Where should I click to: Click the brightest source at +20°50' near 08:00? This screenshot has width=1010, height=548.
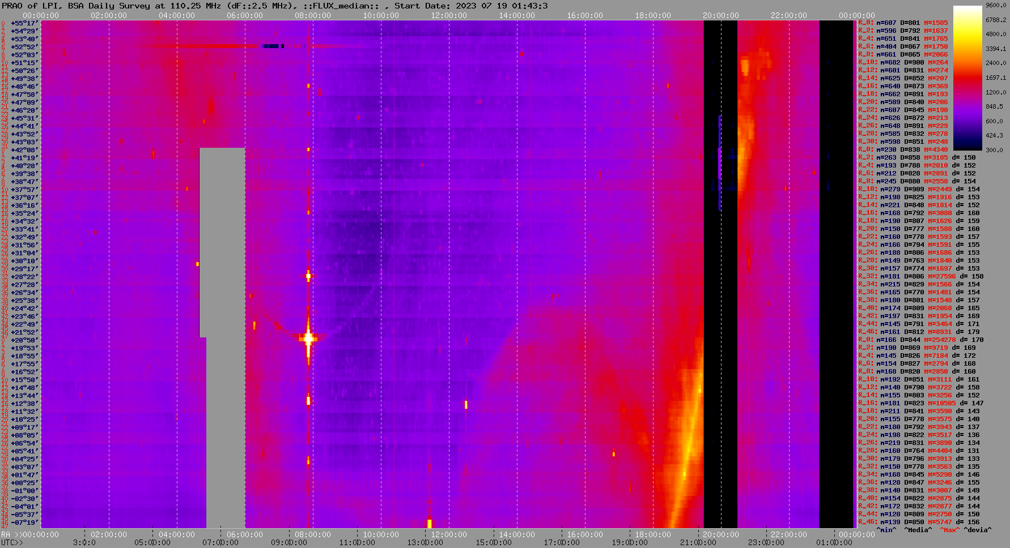(308, 339)
